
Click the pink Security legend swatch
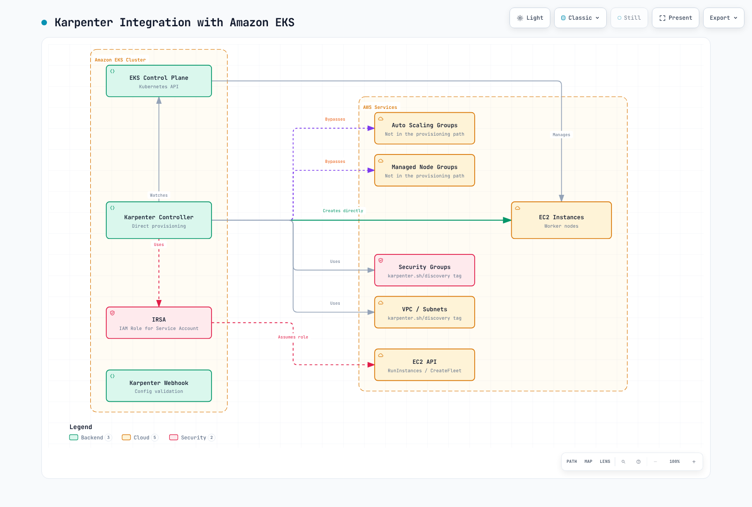pos(174,438)
